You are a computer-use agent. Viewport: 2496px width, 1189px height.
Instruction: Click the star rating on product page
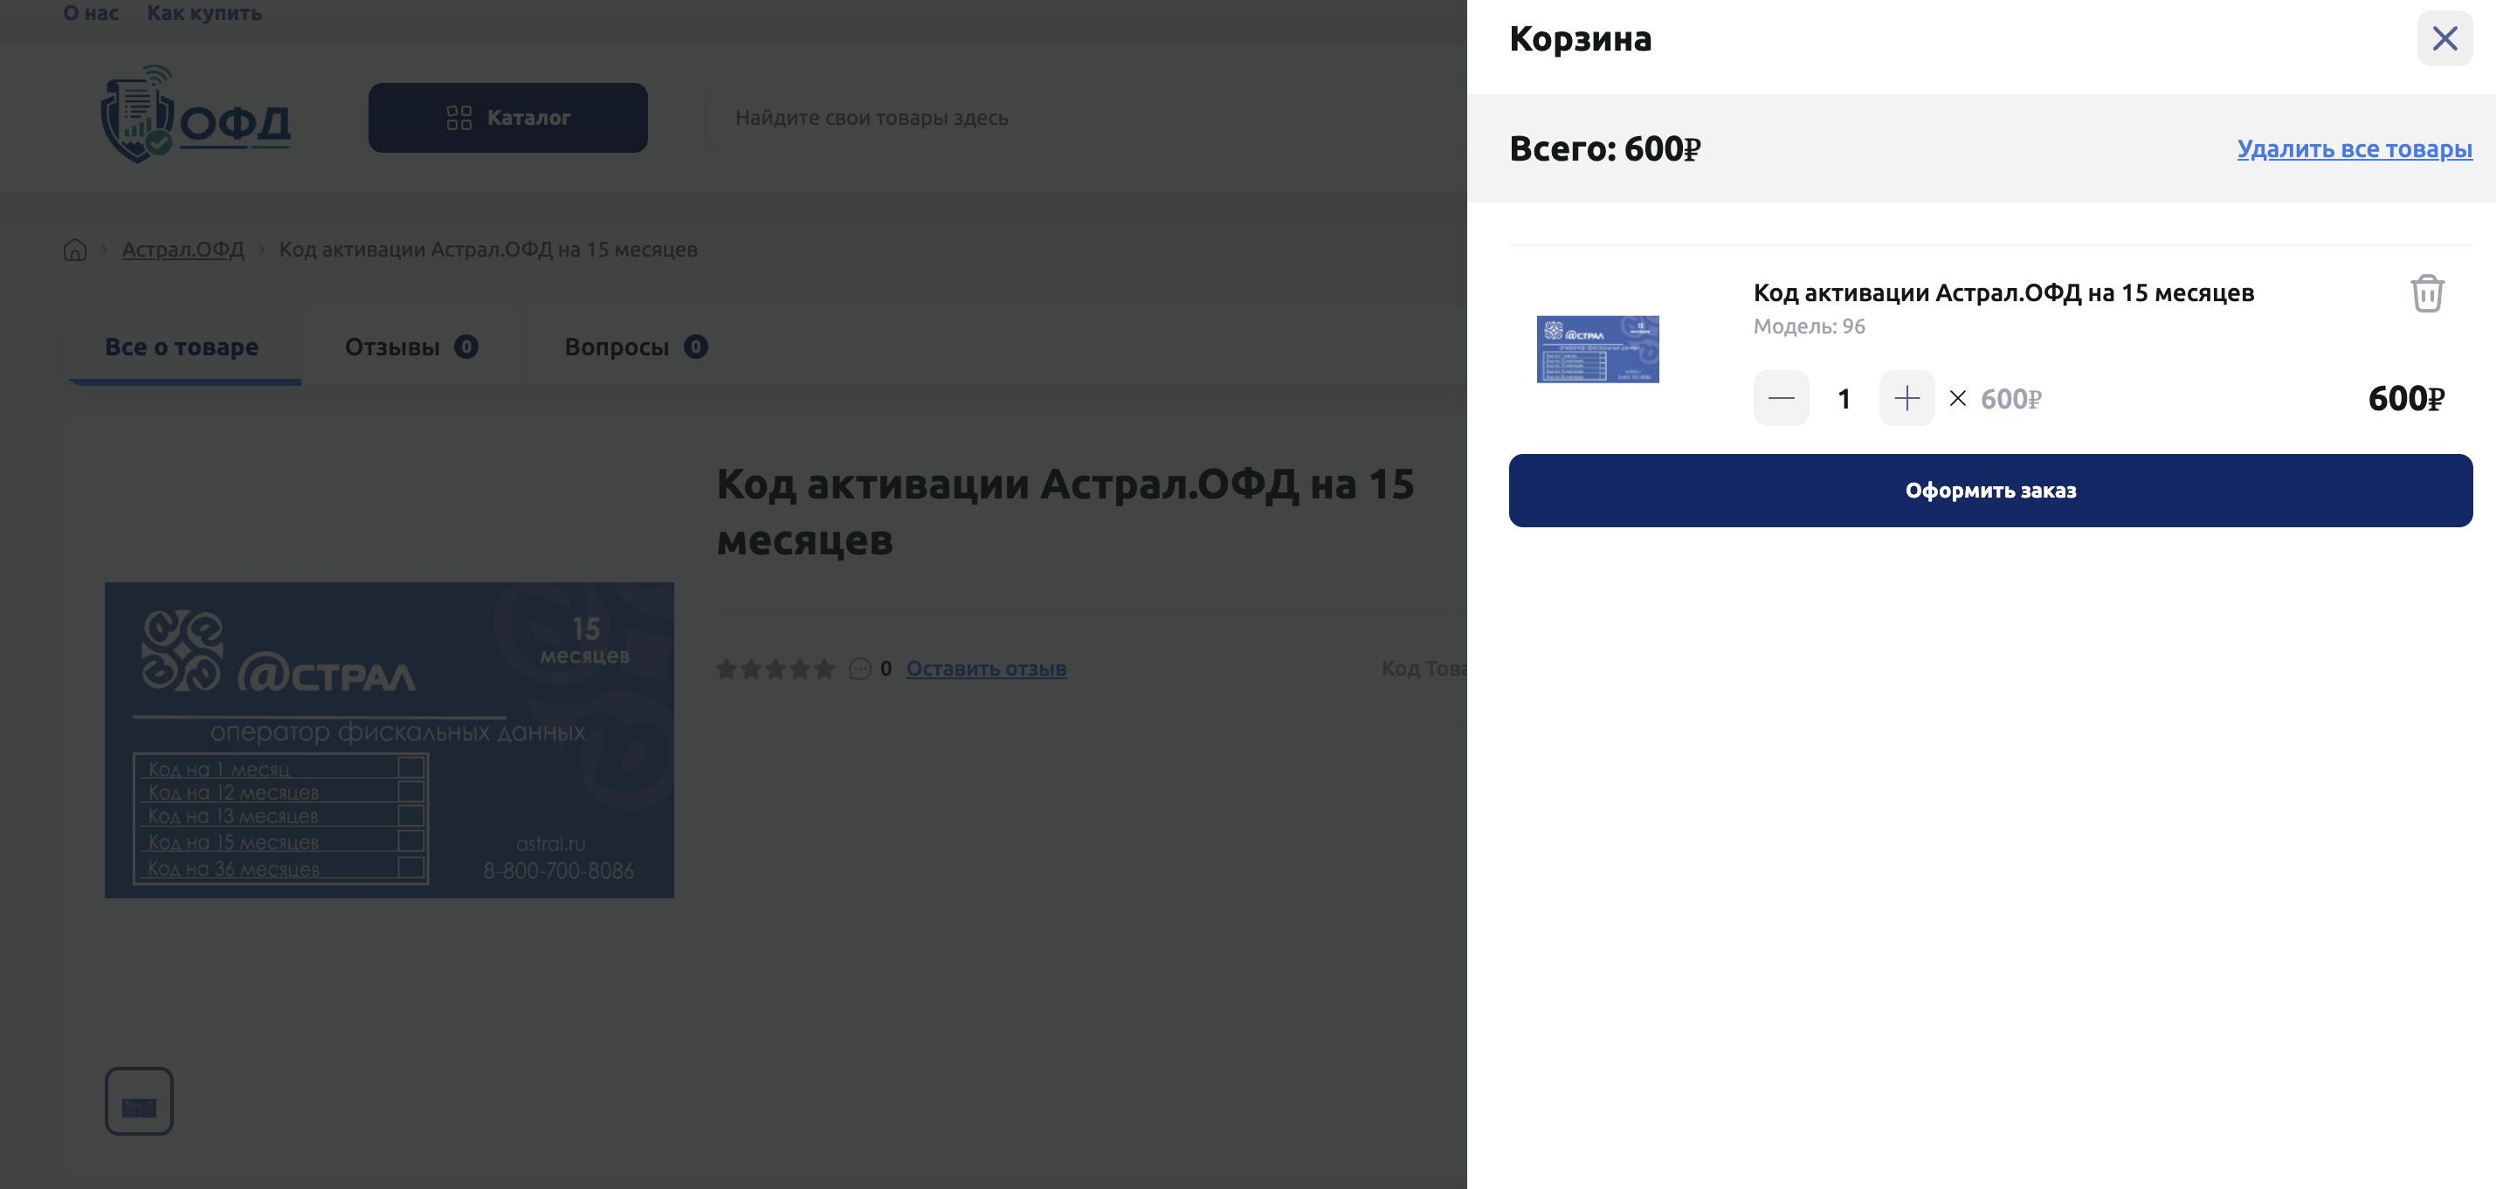(x=776, y=668)
